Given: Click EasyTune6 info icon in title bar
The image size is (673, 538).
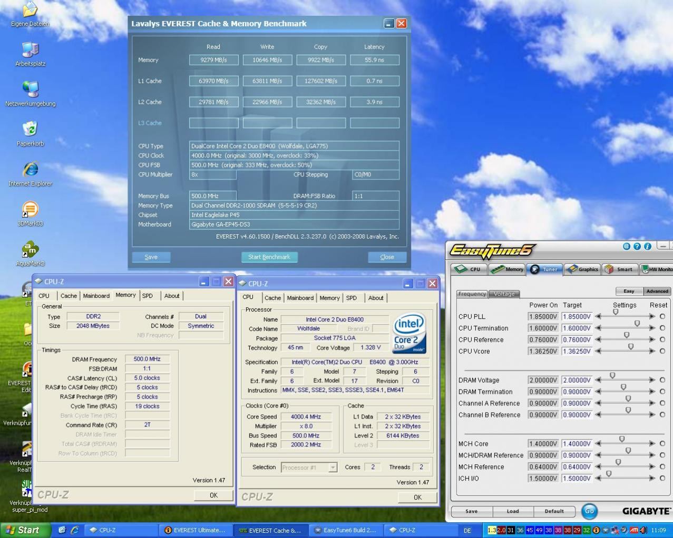Looking at the screenshot, I should (x=648, y=246).
